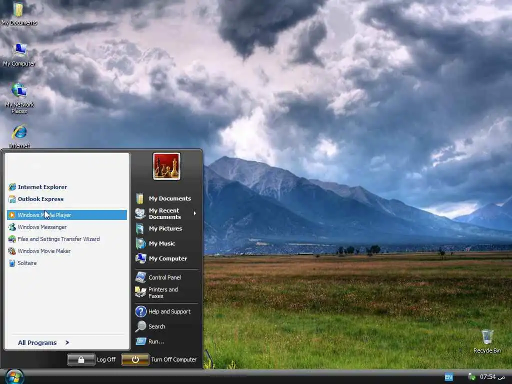Open Windows Movie Maker entry
Image resolution: width=512 pixels, height=384 pixels.
coord(67,251)
